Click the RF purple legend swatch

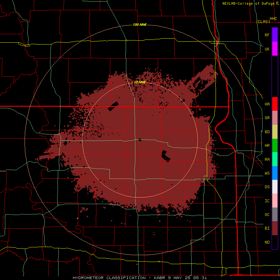(275, 35)
